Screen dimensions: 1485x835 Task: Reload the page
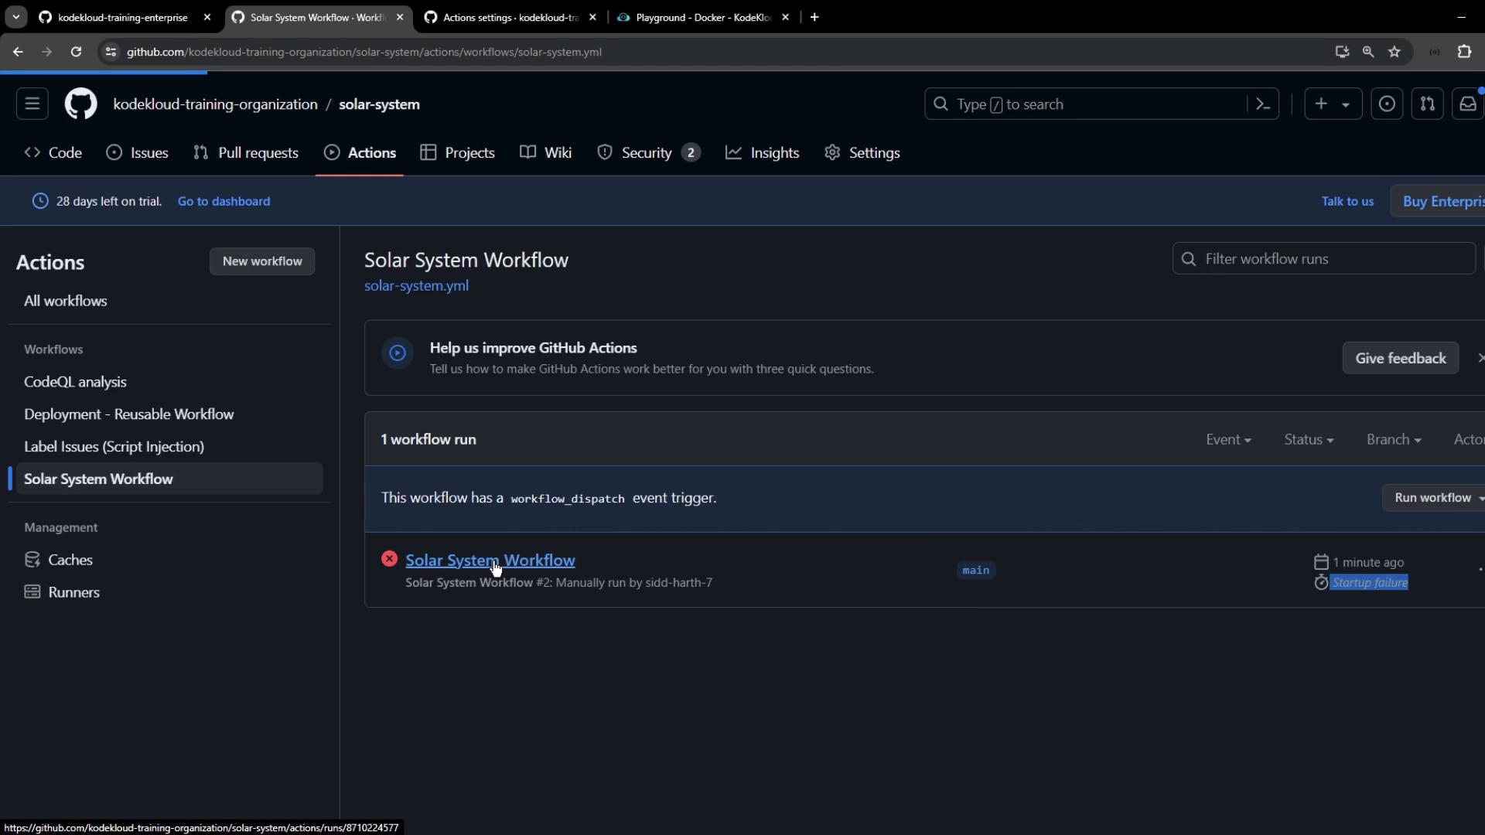pos(76,52)
